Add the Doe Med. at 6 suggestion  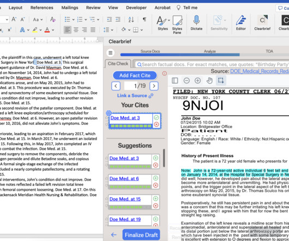155,178
